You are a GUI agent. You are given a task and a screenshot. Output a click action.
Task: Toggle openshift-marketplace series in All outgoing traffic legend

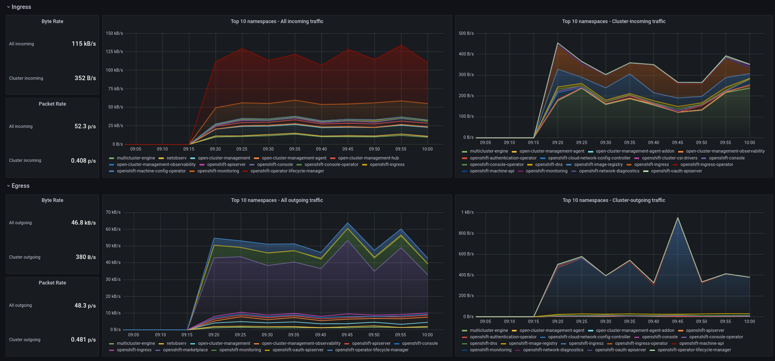point(185,350)
